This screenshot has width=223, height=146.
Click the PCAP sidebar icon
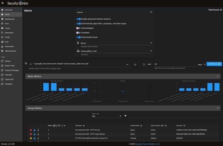pos(2,37)
